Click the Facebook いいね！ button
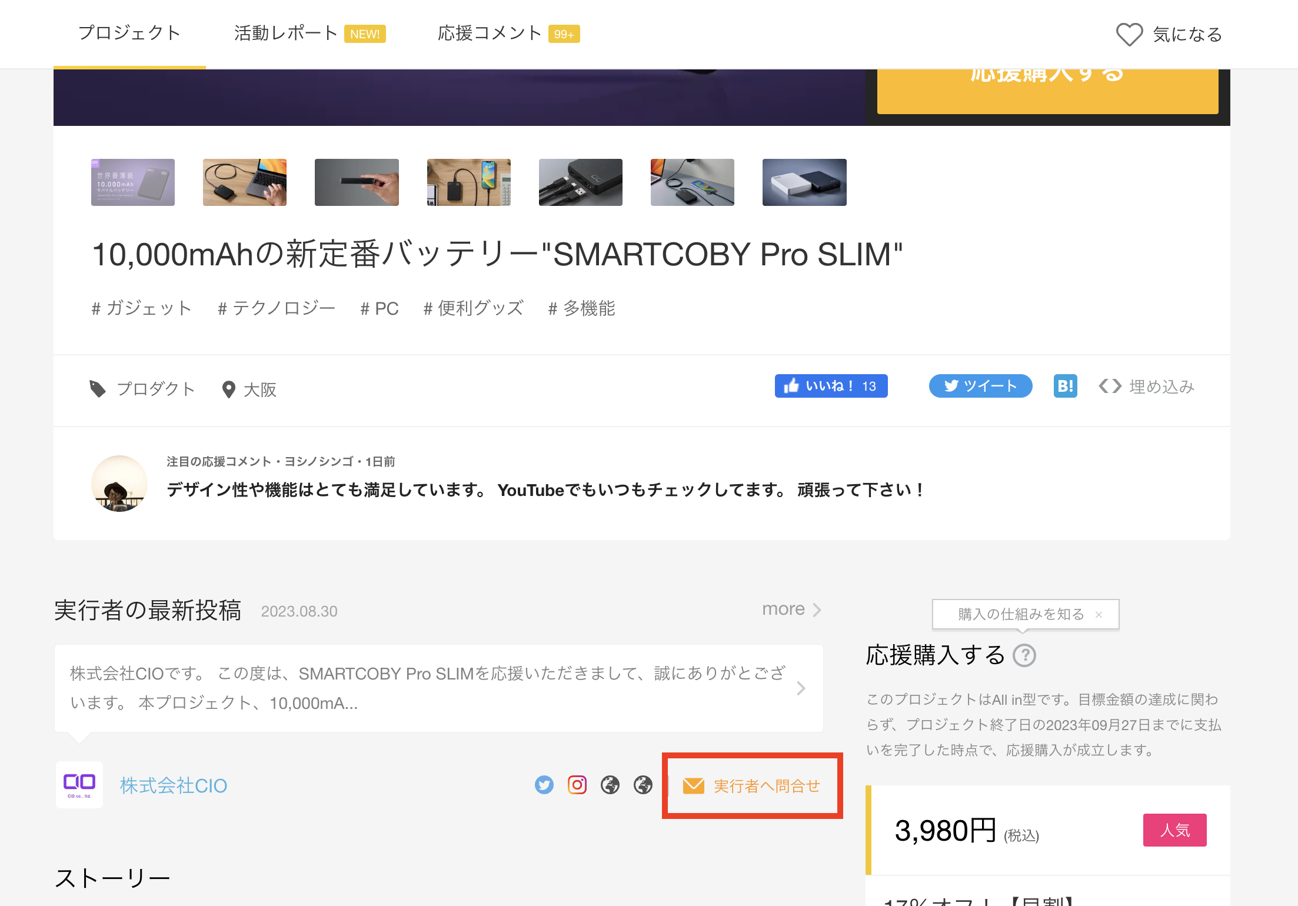 [x=831, y=386]
